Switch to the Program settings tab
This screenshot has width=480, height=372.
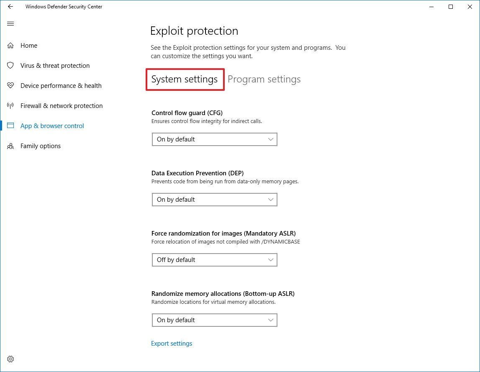[x=264, y=79]
